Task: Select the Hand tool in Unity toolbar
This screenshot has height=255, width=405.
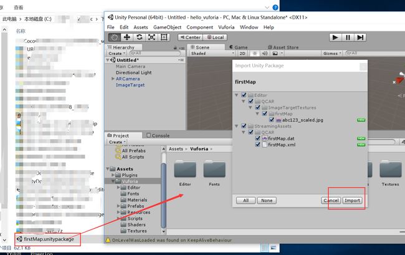Action: (115, 37)
